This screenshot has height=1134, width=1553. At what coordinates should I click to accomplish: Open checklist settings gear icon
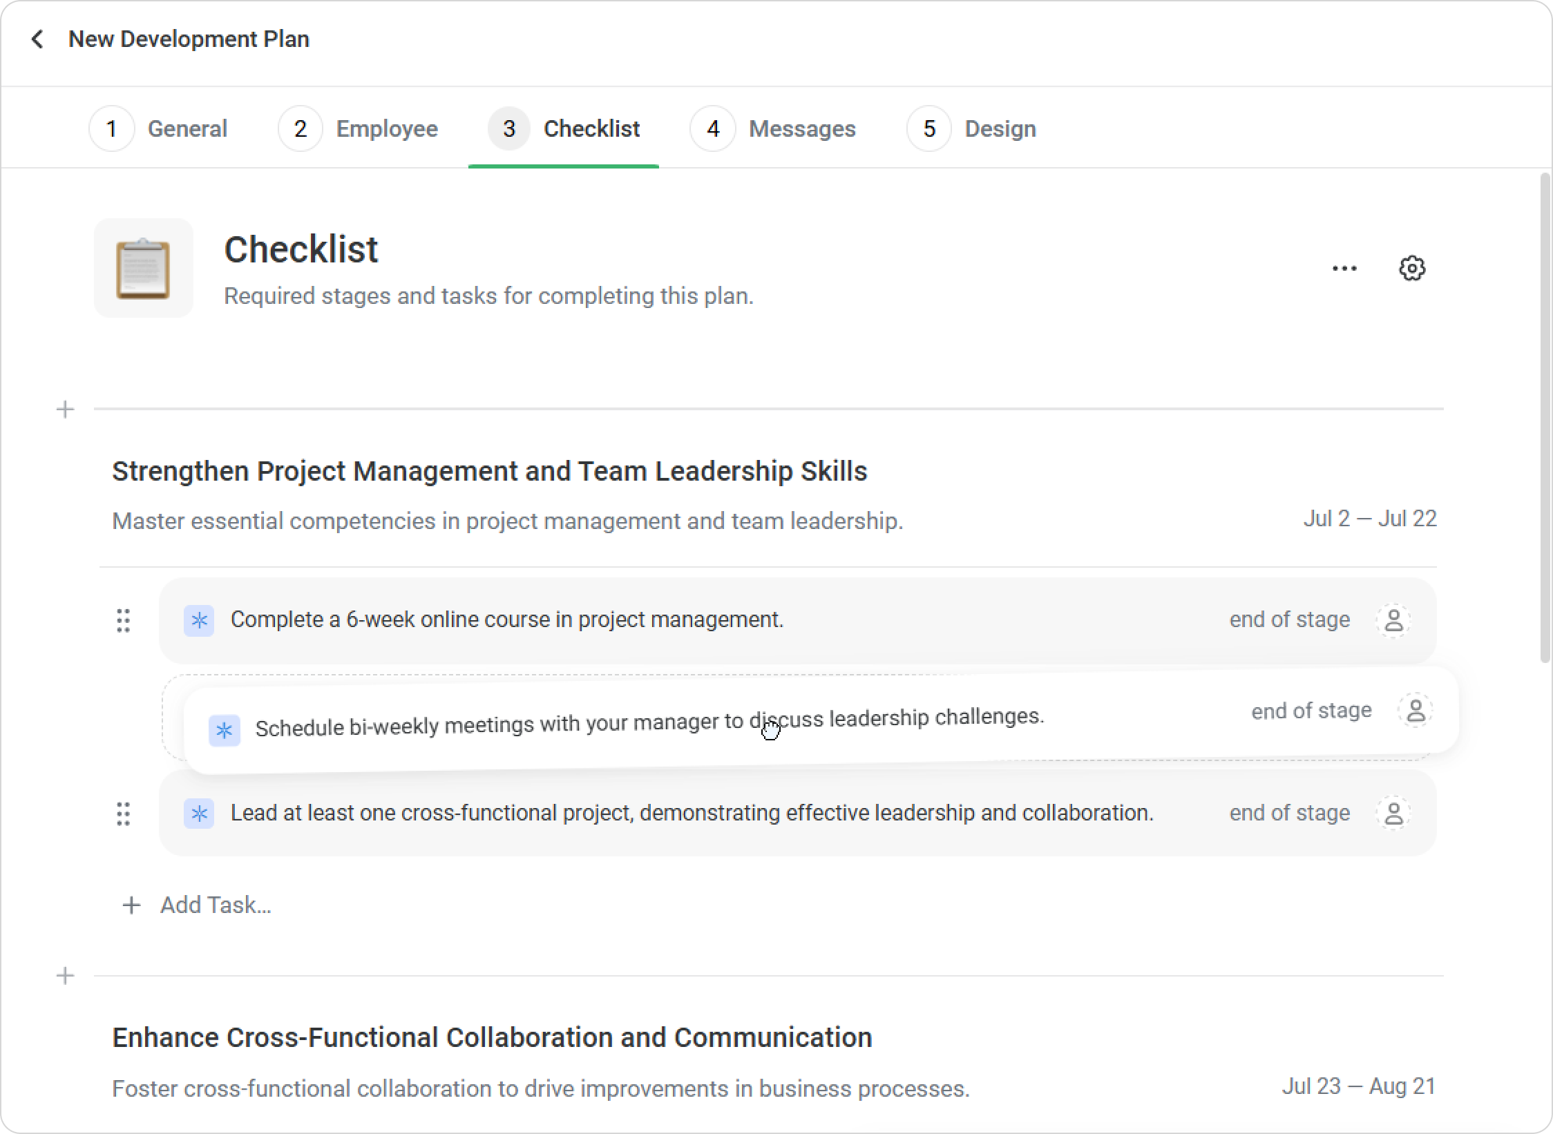[x=1412, y=268]
